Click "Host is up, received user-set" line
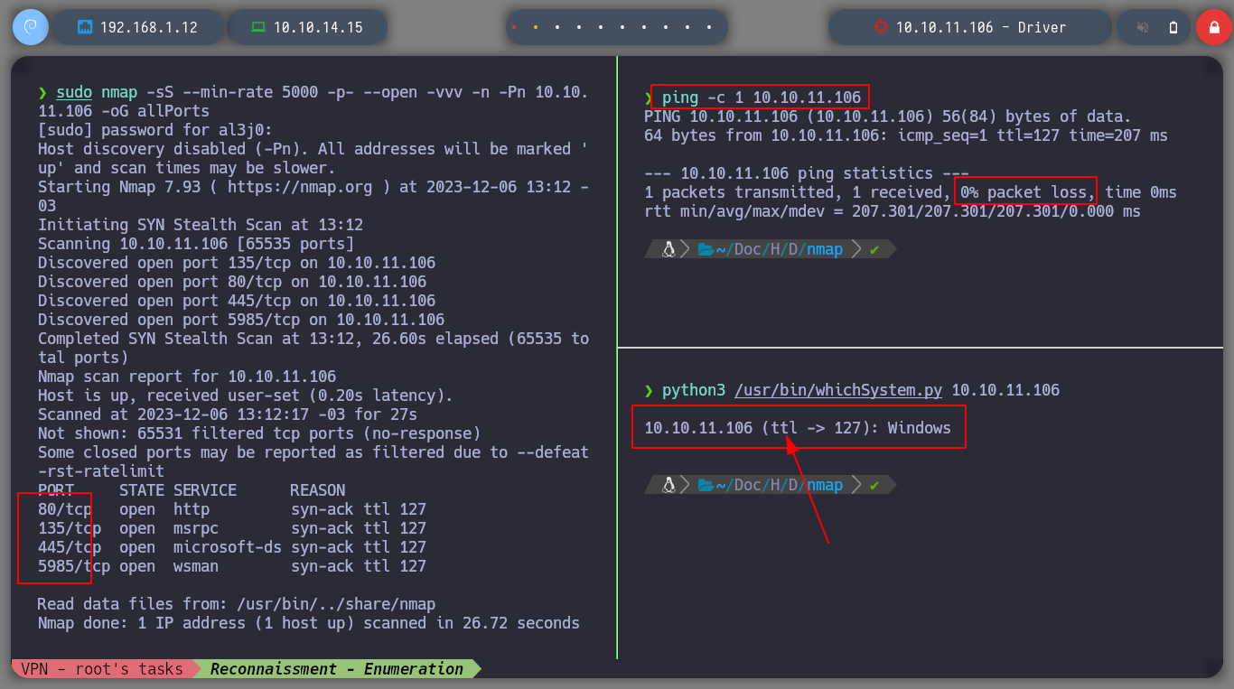The height and width of the screenshot is (689, 1234). [x=246, y=396]
